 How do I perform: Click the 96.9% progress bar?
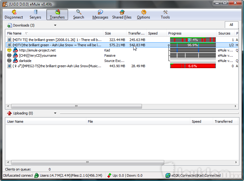pos(193,45)
